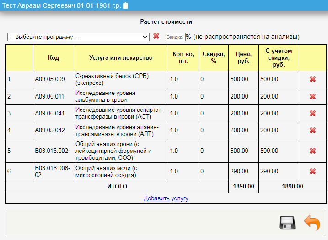Remove the альбумина в крови service row
The image size is (328, 240).
312,96
